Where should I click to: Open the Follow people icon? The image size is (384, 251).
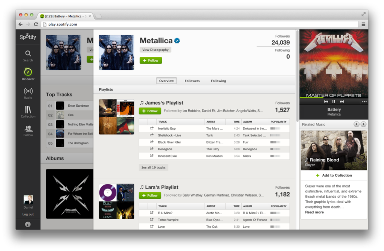[x=28, y=131]
